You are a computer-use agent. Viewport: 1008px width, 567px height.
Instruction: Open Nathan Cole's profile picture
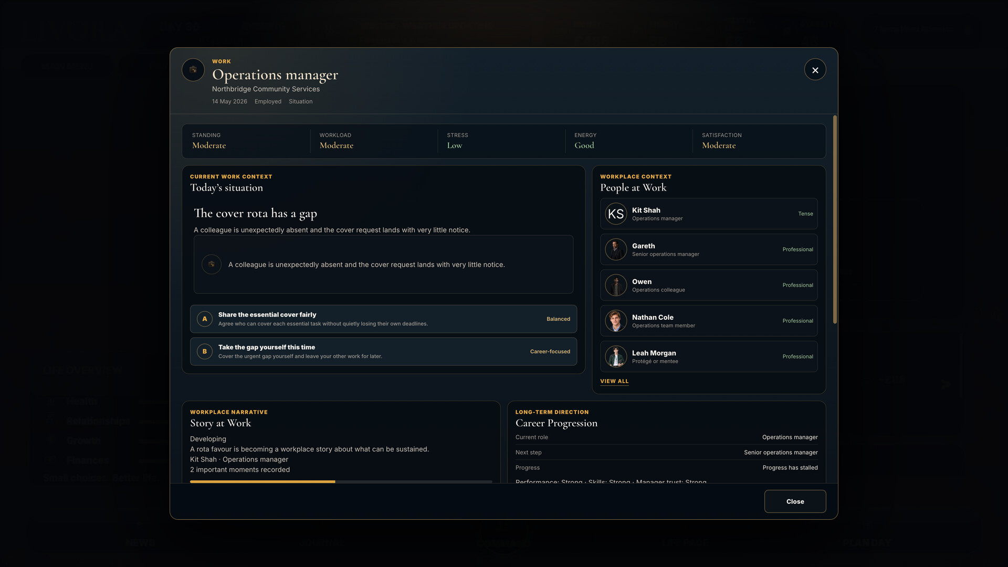click(x=616, y=321)
